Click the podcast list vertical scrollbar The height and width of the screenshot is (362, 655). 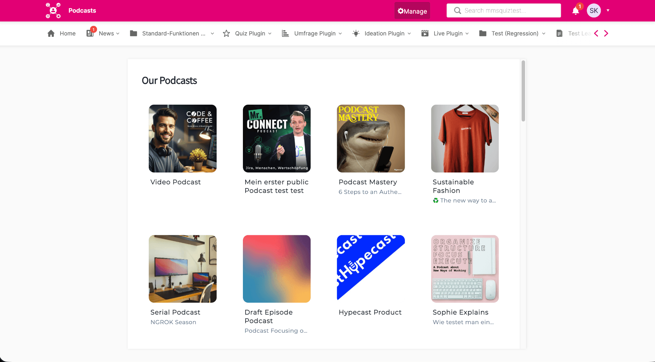click(x=523, y=91)
